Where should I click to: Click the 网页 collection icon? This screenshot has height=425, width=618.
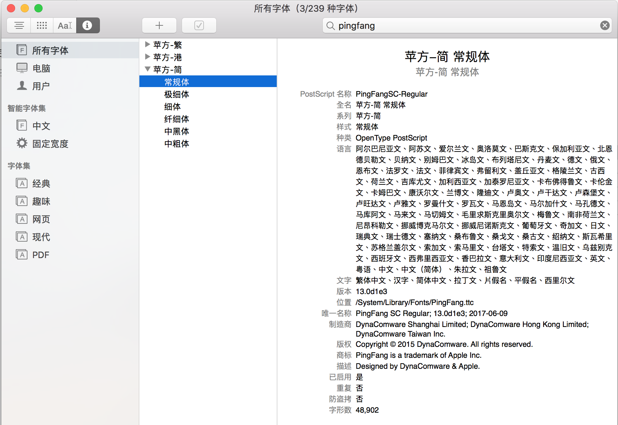pyautogui.click(x=22, y=219)
